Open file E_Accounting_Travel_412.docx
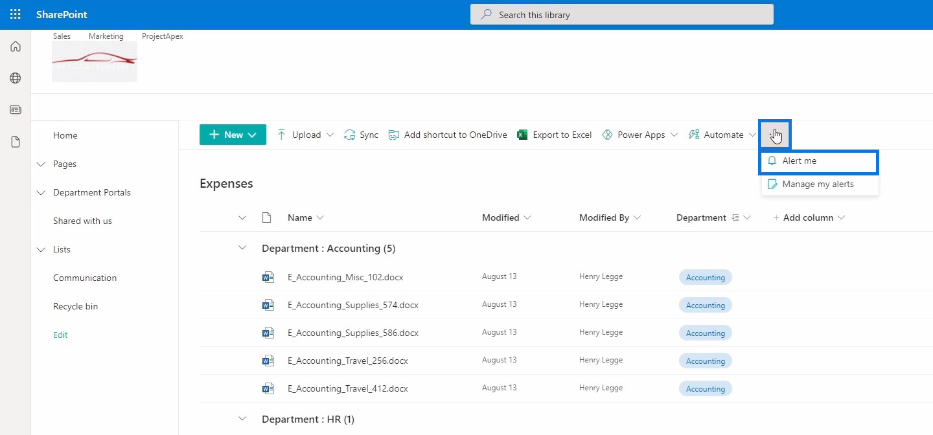 [348, 388]
